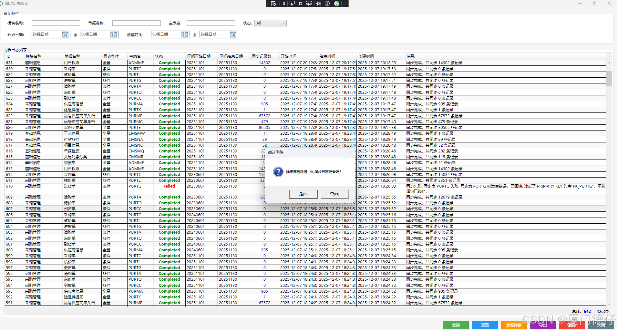617x330 pixels.
Task: Sort by the 同步条件 column header
Action: coord(114,56)
